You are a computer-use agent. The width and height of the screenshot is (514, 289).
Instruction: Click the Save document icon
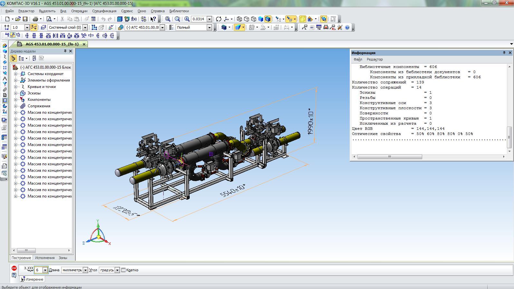25,19
